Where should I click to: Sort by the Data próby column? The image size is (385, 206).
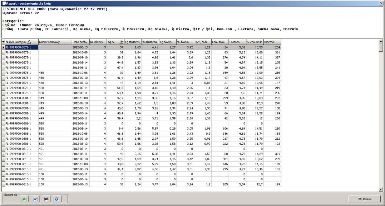tap(80, 42)
